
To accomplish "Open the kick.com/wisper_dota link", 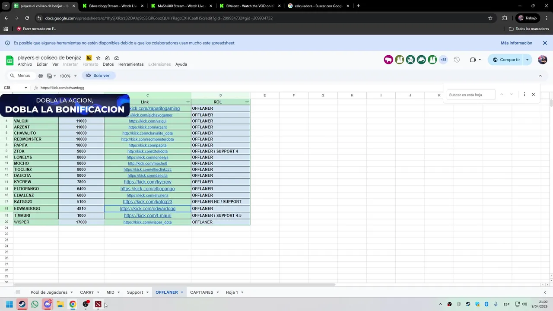I will (x=147, y=222).
